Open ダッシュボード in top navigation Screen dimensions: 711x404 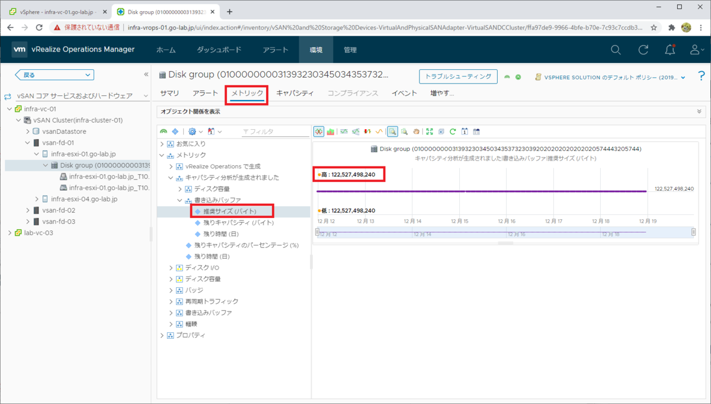219,50
